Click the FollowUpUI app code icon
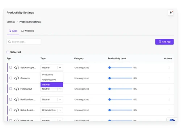 coord(17,89)
